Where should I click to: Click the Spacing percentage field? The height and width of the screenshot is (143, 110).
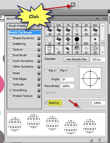(99, 103)
